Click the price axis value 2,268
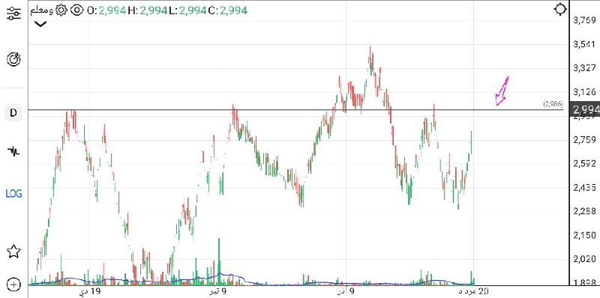600x298 pixels. pyautogui.click(x=585, y=211)
